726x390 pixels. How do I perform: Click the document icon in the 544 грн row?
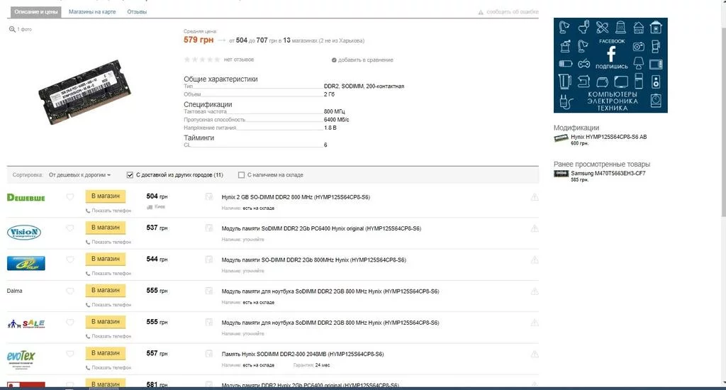pos(209,260)
